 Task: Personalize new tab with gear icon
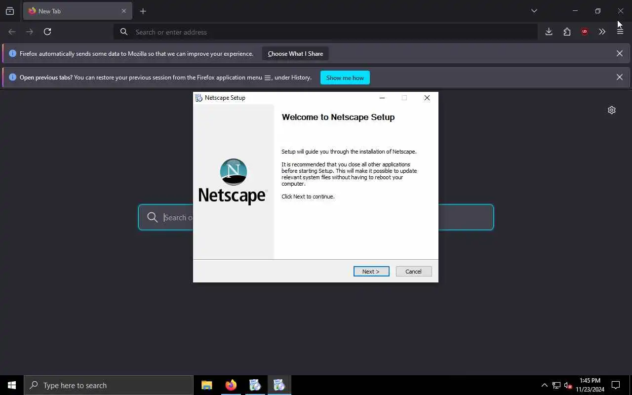click(612, 110)
